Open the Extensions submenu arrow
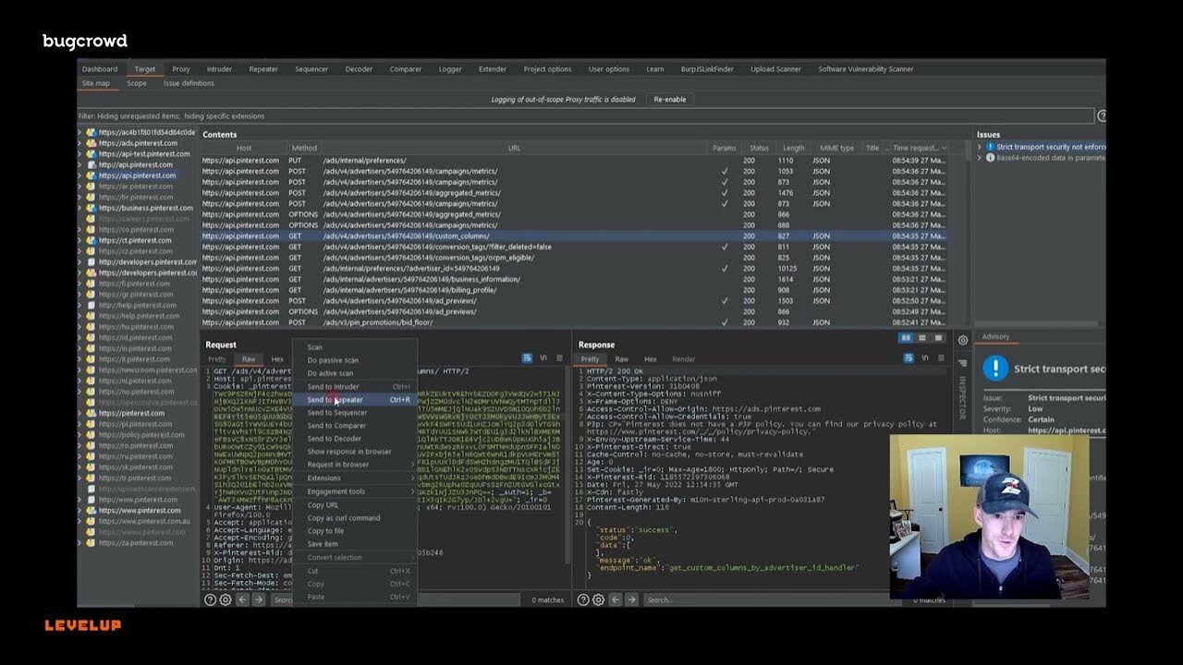 click(412, 478)
